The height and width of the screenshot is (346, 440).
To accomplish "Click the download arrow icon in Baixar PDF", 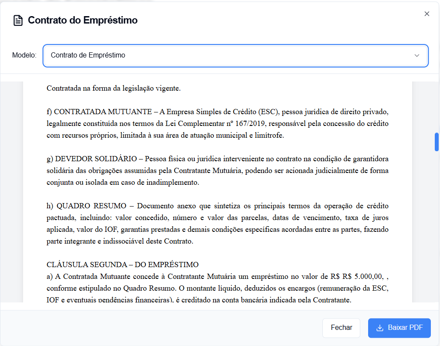I will click(x=380, y=328).
